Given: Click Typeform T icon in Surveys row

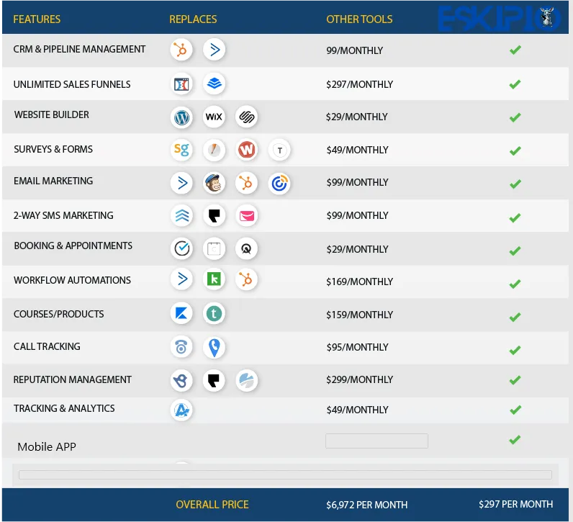Looking at the screenshot, I should pos(279,150).
